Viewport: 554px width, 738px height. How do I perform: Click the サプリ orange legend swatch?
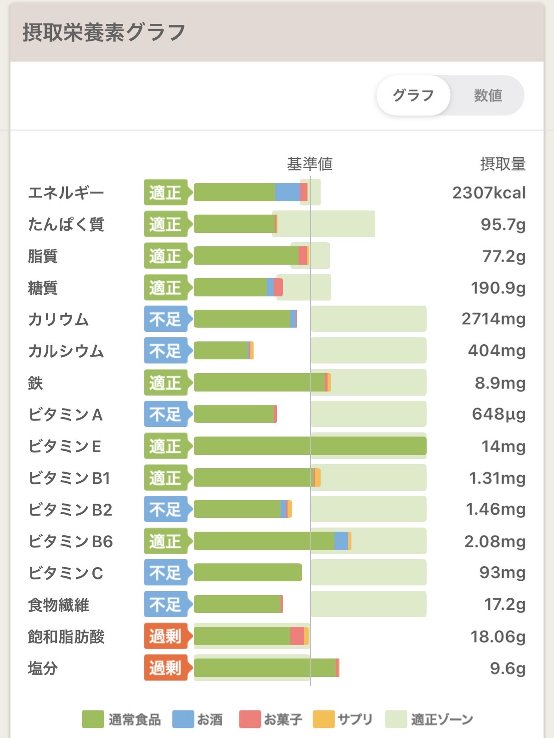point(323,719)
